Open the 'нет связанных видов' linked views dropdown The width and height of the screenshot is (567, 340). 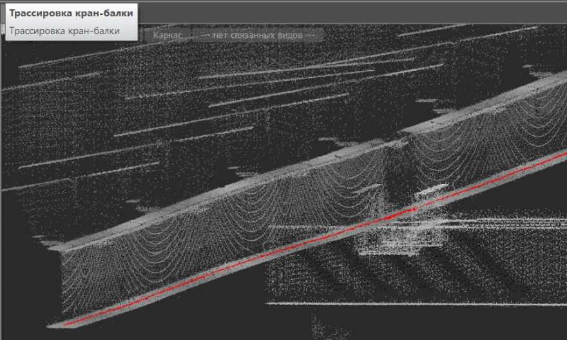coord(258,35)
